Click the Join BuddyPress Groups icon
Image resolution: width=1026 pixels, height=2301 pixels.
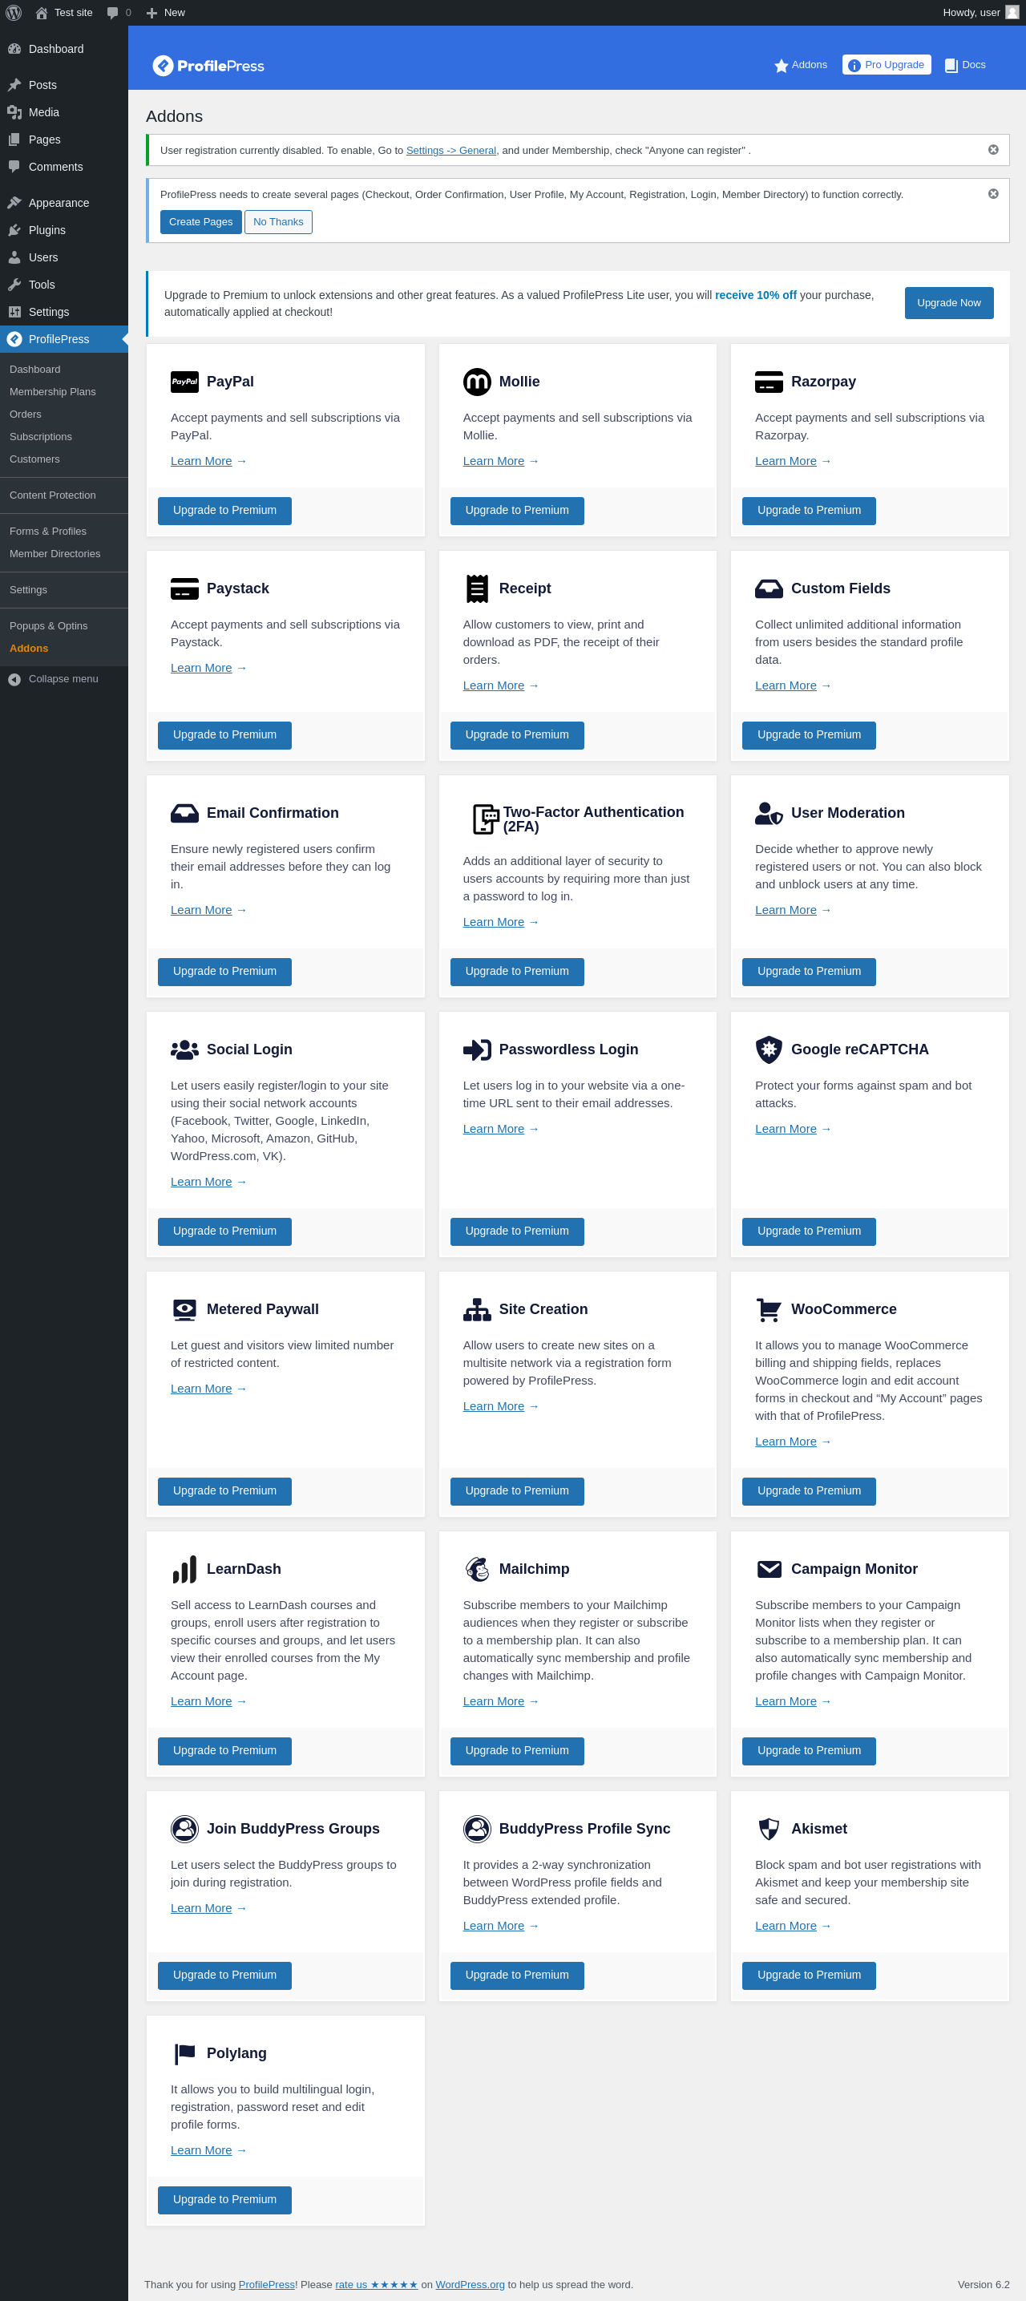pyautogui.click(x=185, y=1830)
